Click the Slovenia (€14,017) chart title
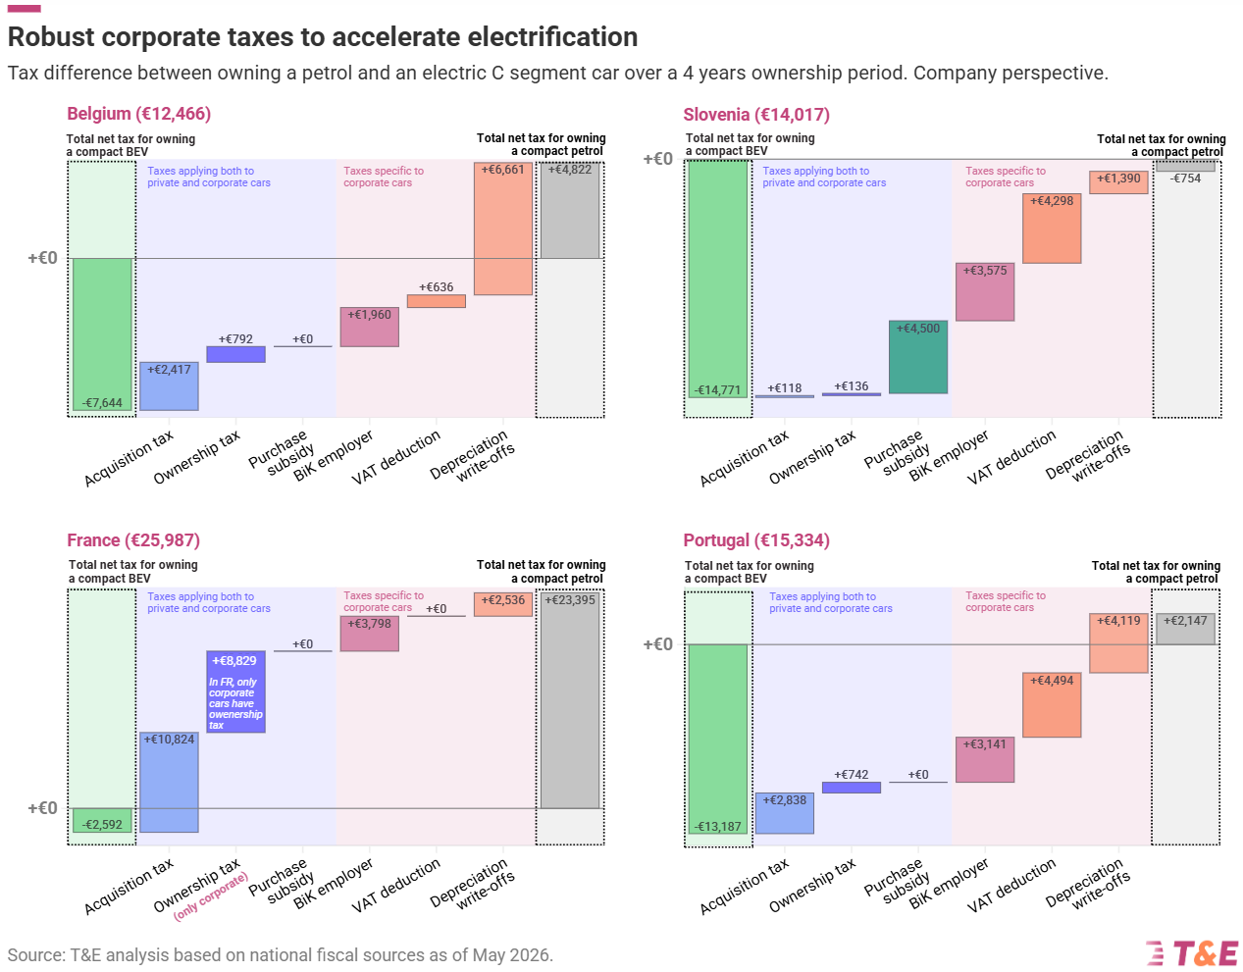Screen dimensions: 1243x972 756,115
